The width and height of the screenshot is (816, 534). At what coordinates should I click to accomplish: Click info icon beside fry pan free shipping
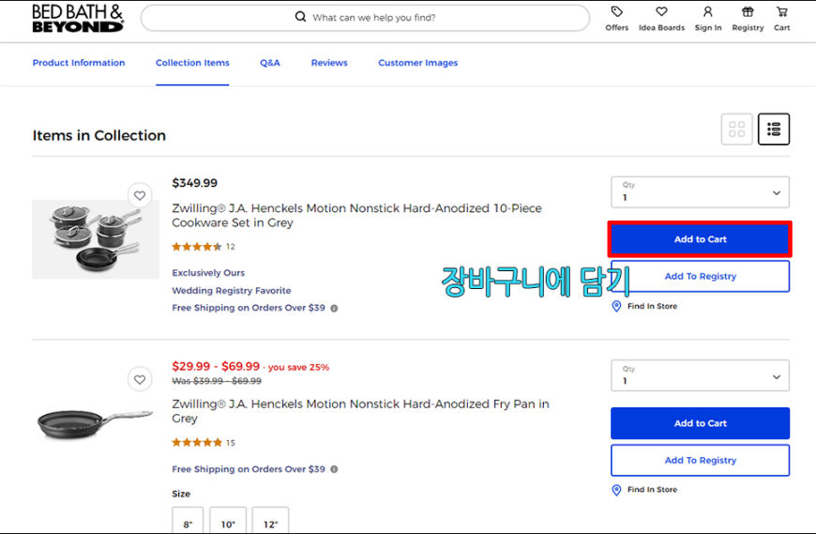(x=334, y=469)
